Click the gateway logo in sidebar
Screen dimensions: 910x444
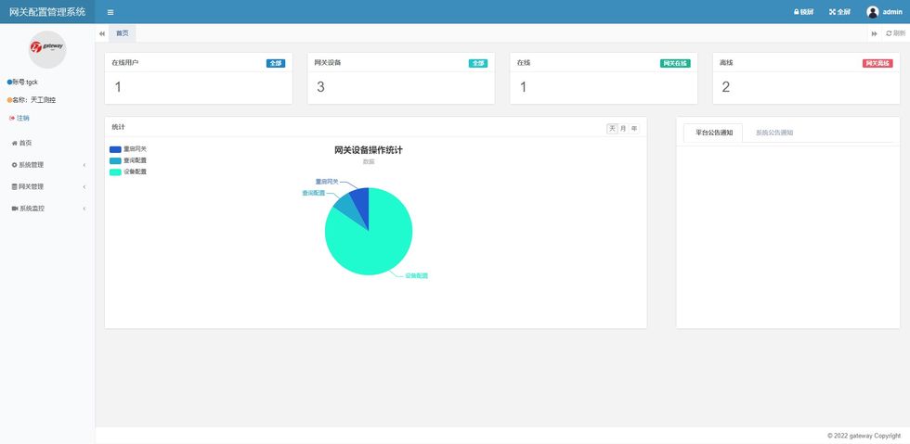point(47,49)
